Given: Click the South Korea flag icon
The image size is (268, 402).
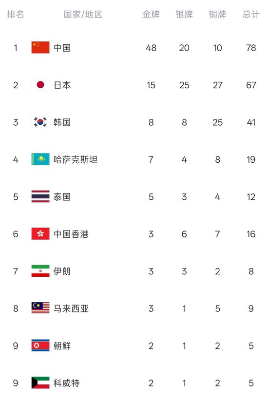Looking at the screenshot, I should pyautogui.click(x=40, y=122).
